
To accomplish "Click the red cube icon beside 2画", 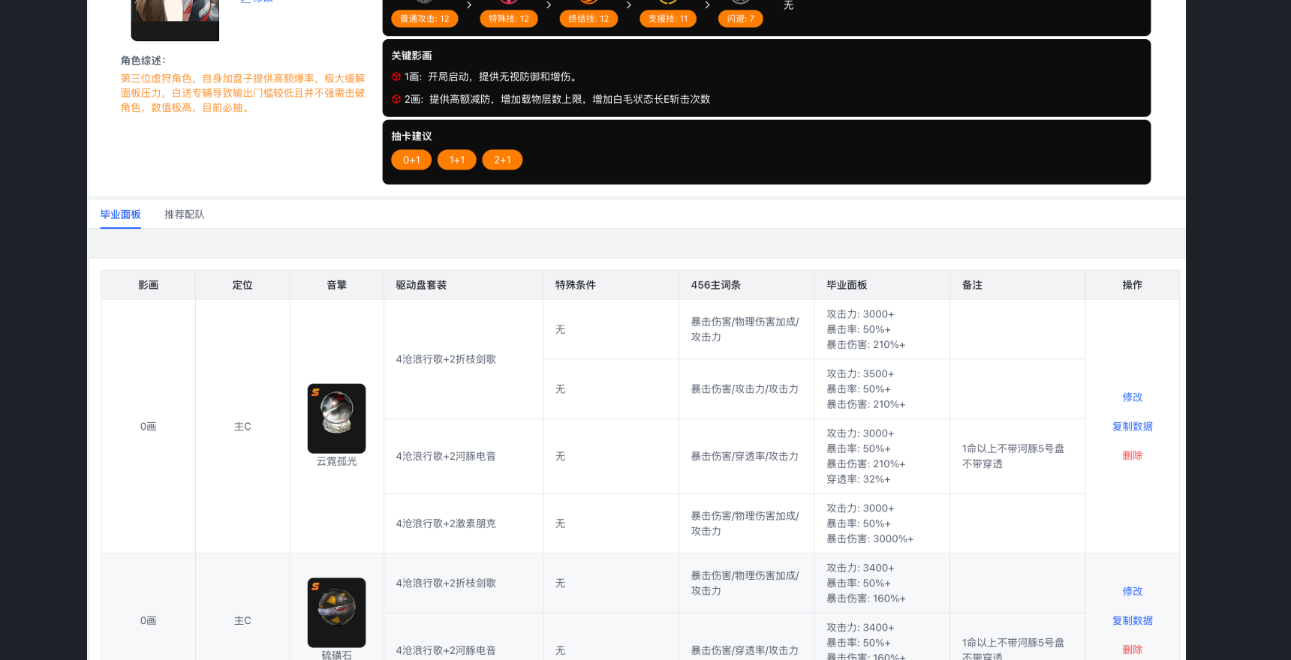I will (396, 99).
